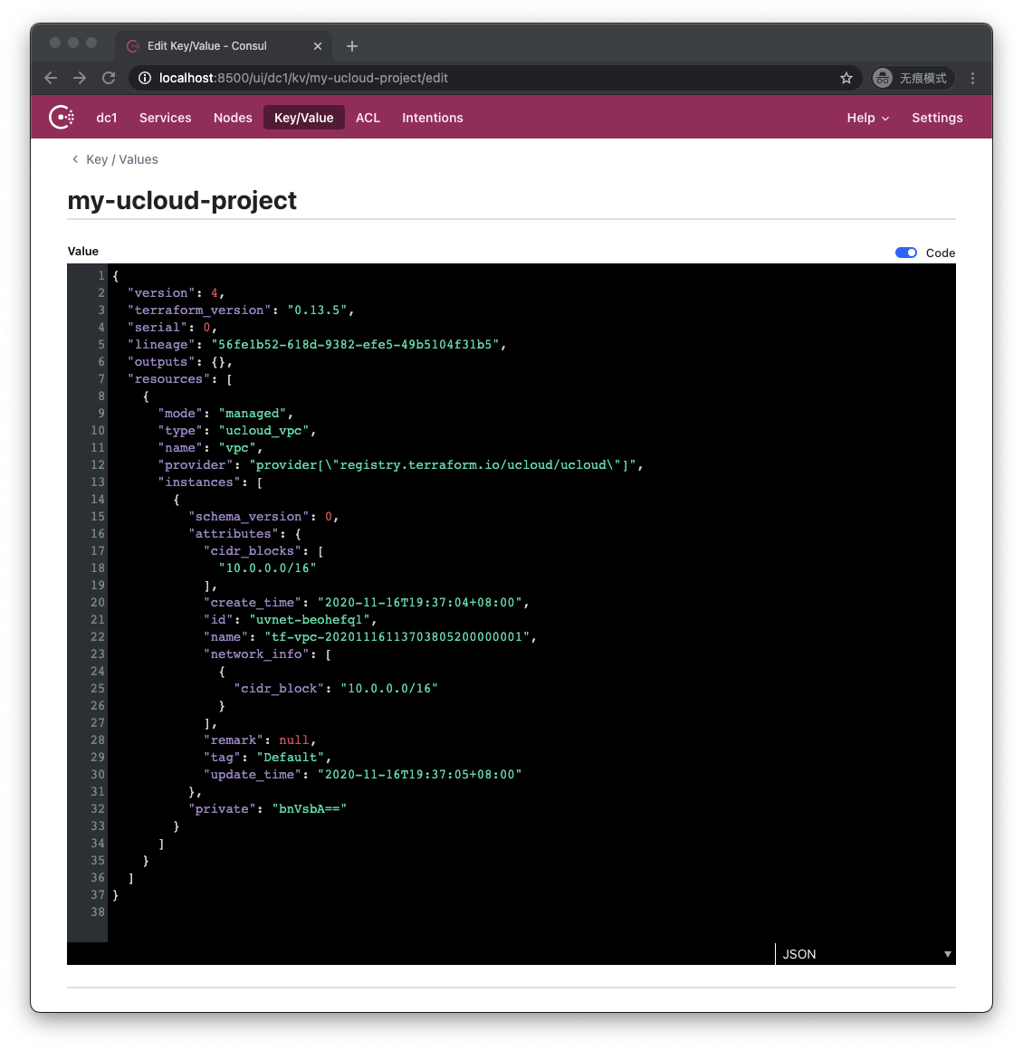Reload the page with refresh icon
The width and height of the screenshot is (1023, 1050).
click(x=109, y=78)
